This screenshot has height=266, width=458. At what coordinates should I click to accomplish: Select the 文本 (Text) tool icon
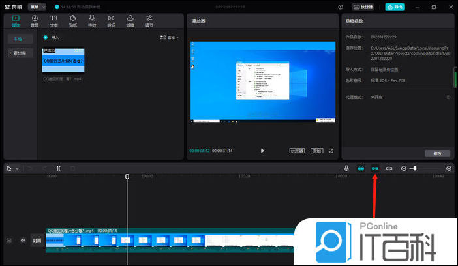point(53,20)
